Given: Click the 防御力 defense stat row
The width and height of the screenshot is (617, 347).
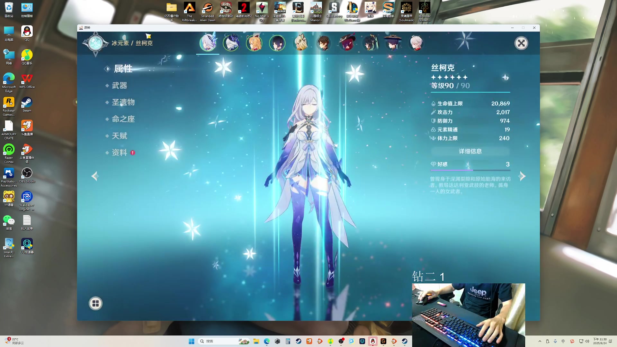Looking at the screenshot, I should tap(470, 121).
